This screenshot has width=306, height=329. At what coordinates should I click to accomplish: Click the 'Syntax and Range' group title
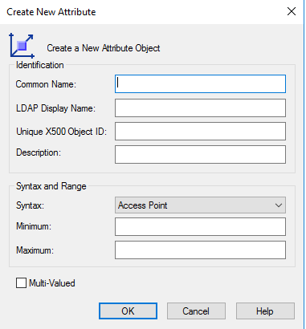[x=51, y=186]
